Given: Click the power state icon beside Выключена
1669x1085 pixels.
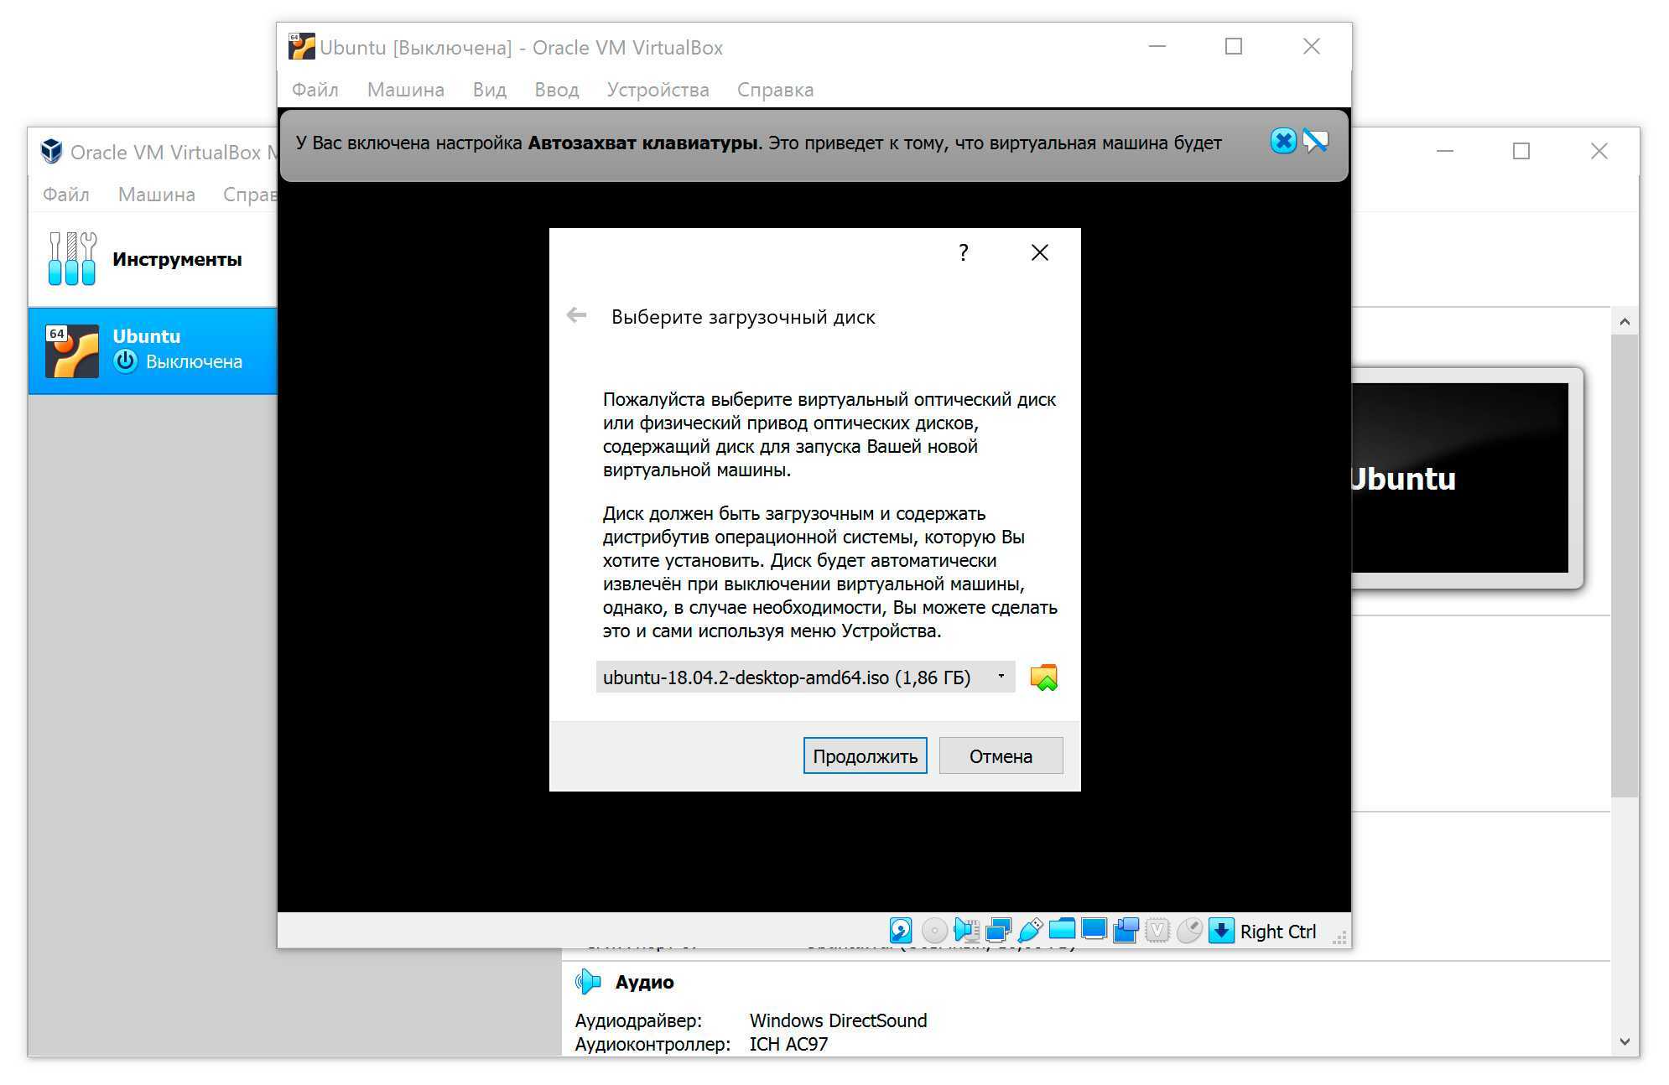Looking at the screenshot, I should (126, 361).
